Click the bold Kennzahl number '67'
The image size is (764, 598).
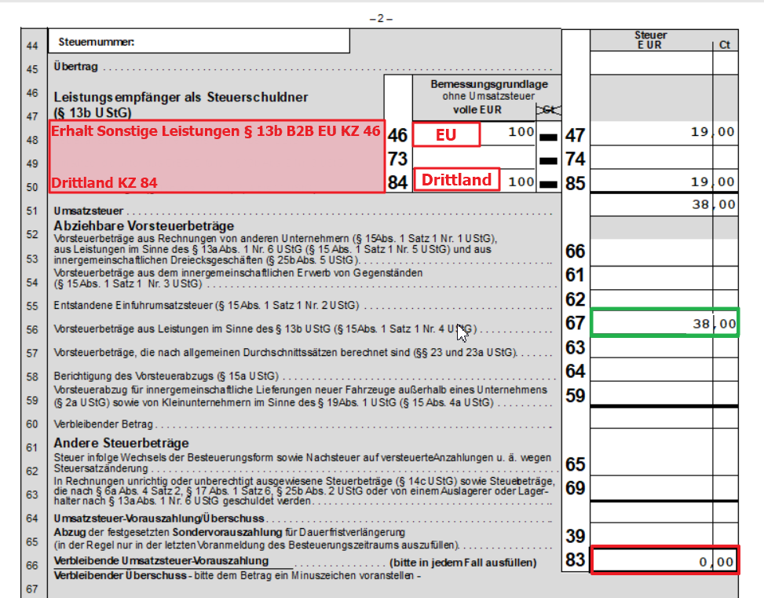tap(575, 323)
